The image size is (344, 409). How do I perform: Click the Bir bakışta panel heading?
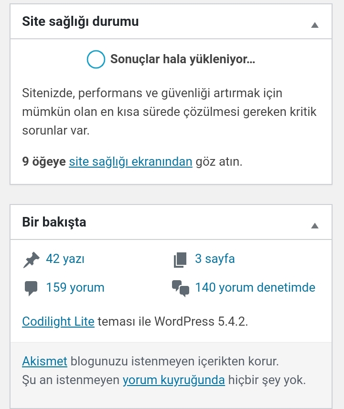tap(54, 222)
